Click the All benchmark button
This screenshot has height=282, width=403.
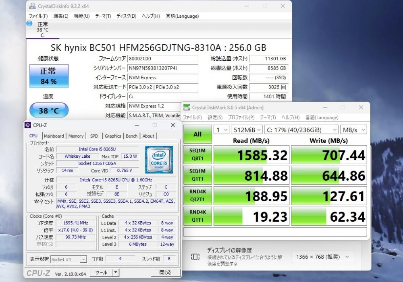tap(197, 134)
